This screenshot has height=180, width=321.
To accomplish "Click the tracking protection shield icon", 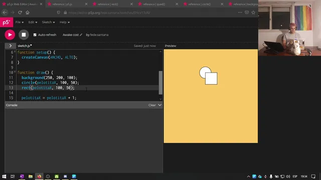I will point(59,12).
